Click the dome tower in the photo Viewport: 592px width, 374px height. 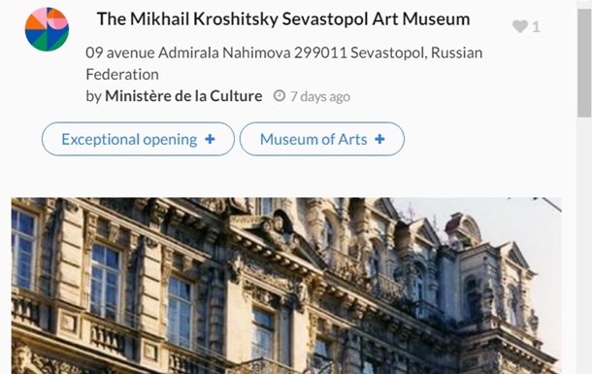point(463,226)
